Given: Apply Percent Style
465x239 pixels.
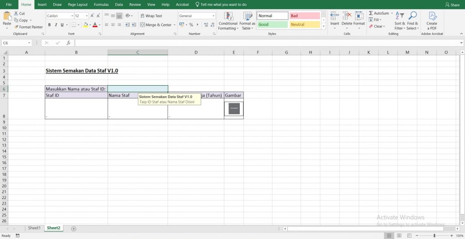Looking at the screenshot, I should coord(191,25).
